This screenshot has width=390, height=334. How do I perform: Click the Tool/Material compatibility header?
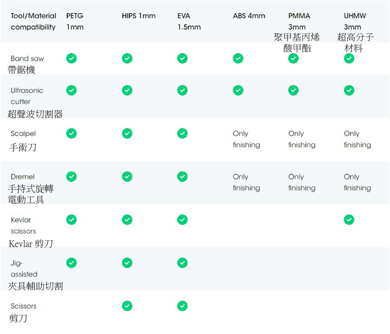(33, 22)
